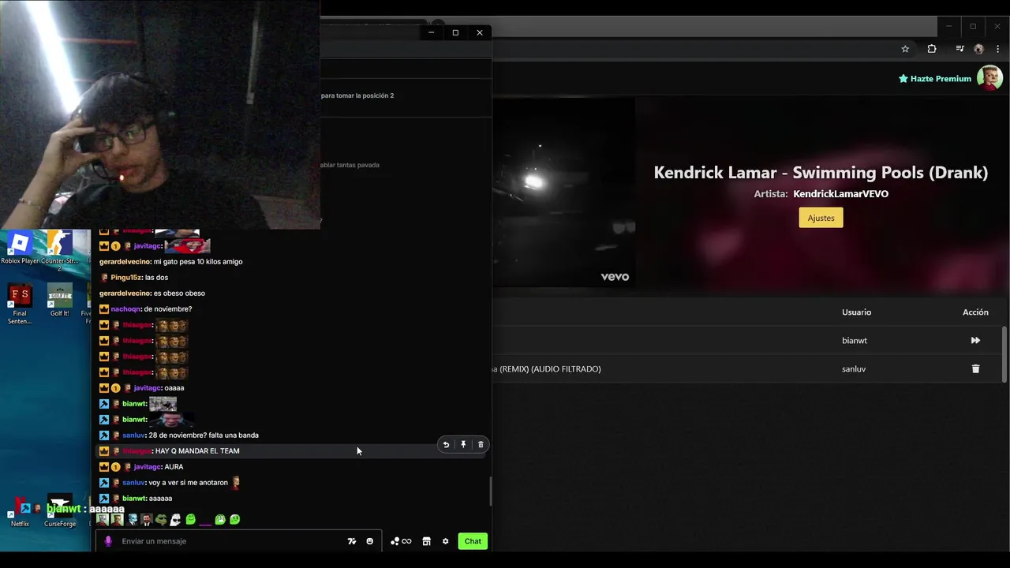This screenshot has height=568, width=1010.
Task: Delete the song queued by sanluv
Action: coord(975,369)
